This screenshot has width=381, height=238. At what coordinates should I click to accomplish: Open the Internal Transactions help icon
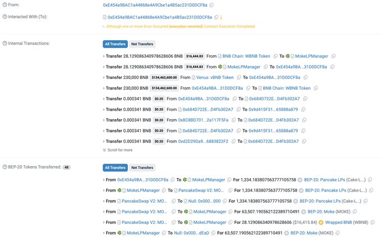(x=4, y=43)
